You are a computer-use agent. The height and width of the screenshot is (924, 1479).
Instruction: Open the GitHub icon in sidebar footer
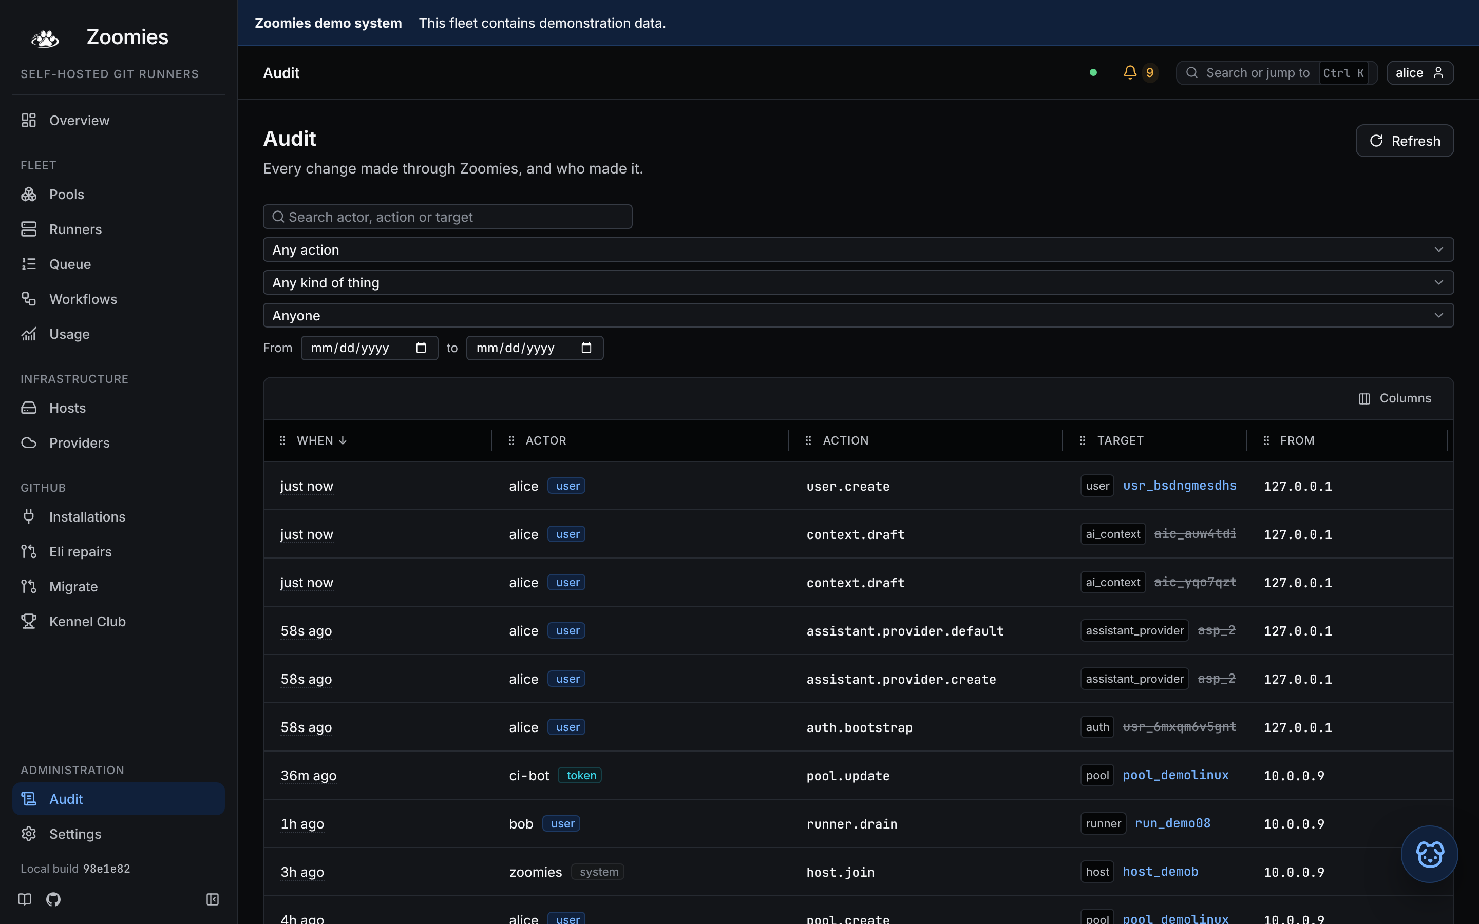click(53, 899)
